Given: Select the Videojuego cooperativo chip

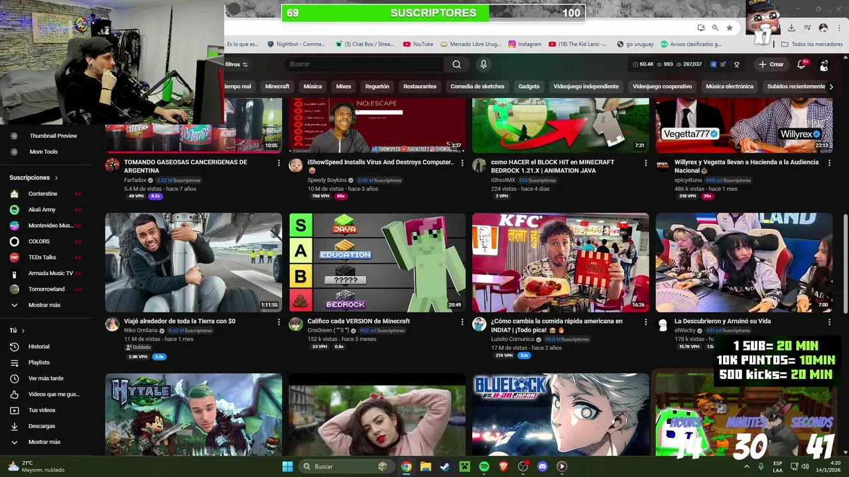Looking at the screenshot, I should tap(662, 87).
